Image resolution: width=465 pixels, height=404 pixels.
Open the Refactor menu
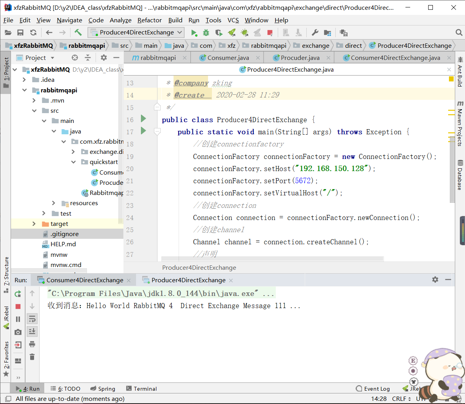click(150, 20)
